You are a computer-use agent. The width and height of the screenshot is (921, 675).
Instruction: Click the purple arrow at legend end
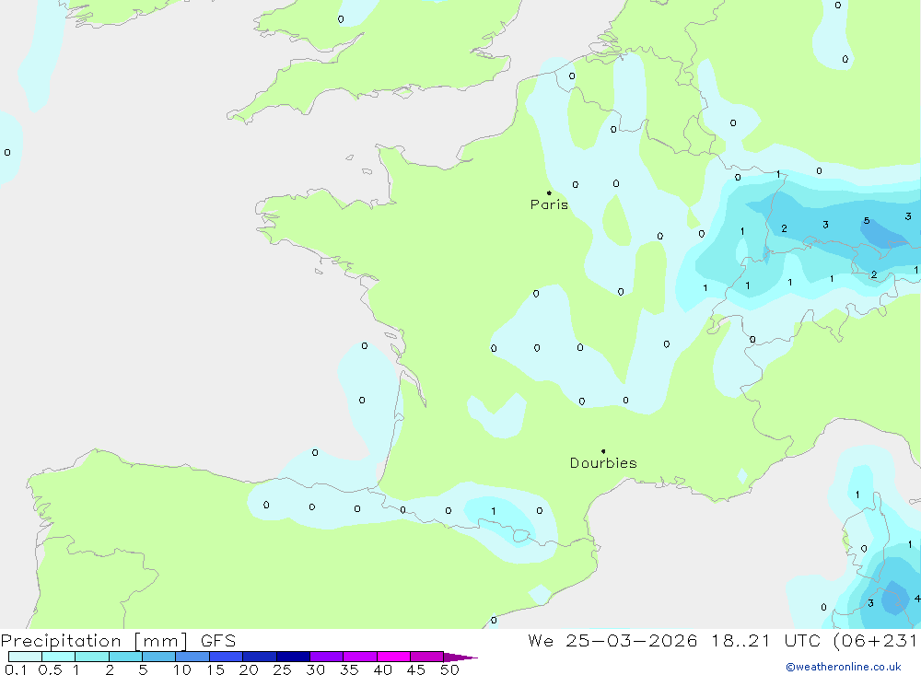pyautogui.click(x=460, y=658)
